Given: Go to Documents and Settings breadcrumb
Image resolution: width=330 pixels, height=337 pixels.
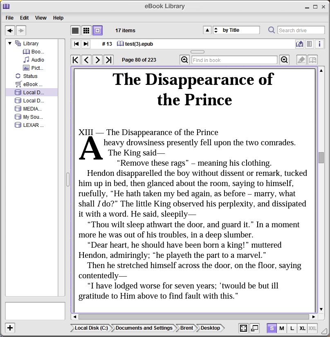Looking at the screenshot, I should [144, 328].
